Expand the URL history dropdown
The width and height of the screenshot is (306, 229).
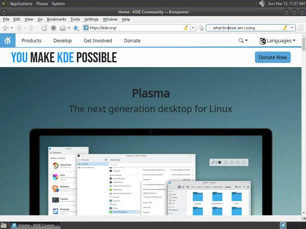click(x=193, y=28)
